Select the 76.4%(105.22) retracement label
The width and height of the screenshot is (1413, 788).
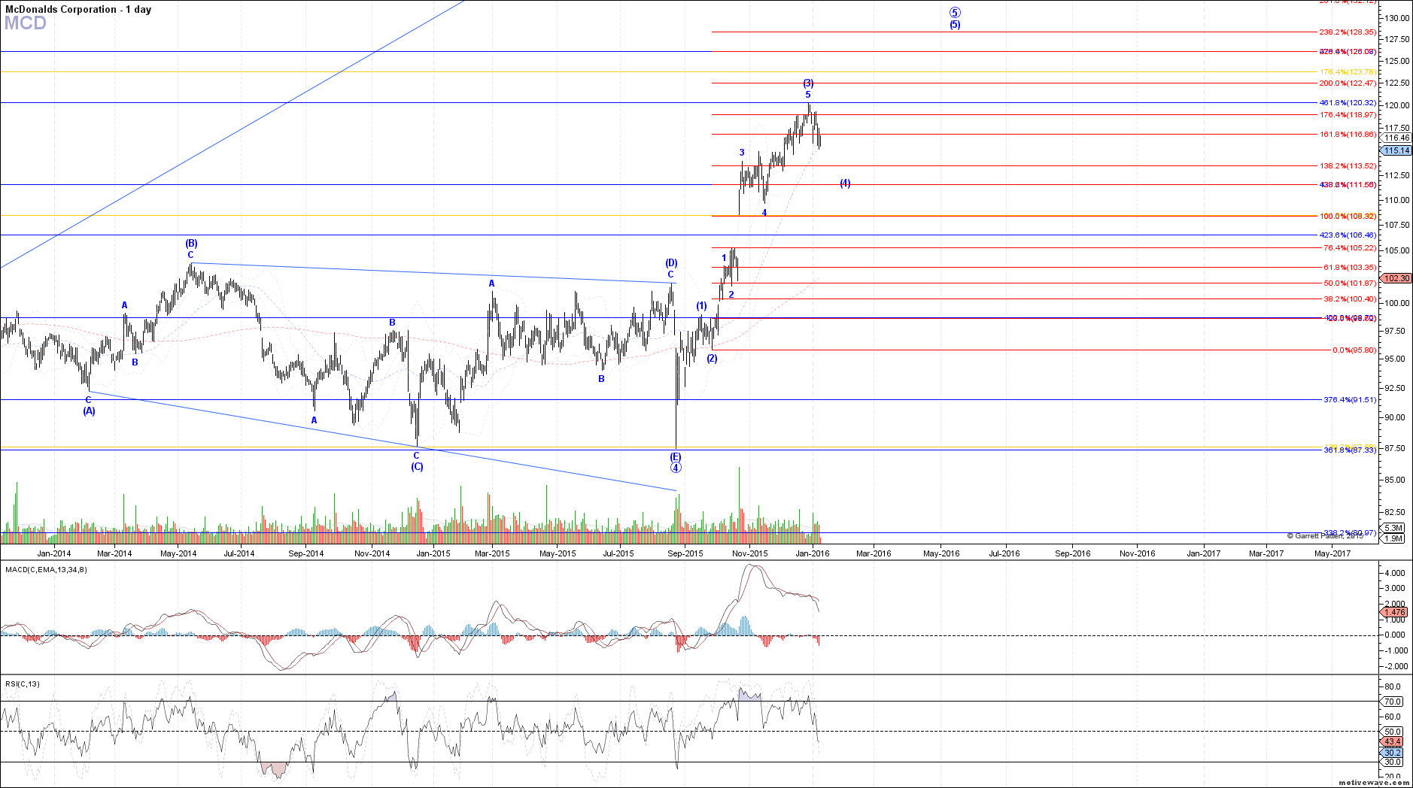point(1350,248)
